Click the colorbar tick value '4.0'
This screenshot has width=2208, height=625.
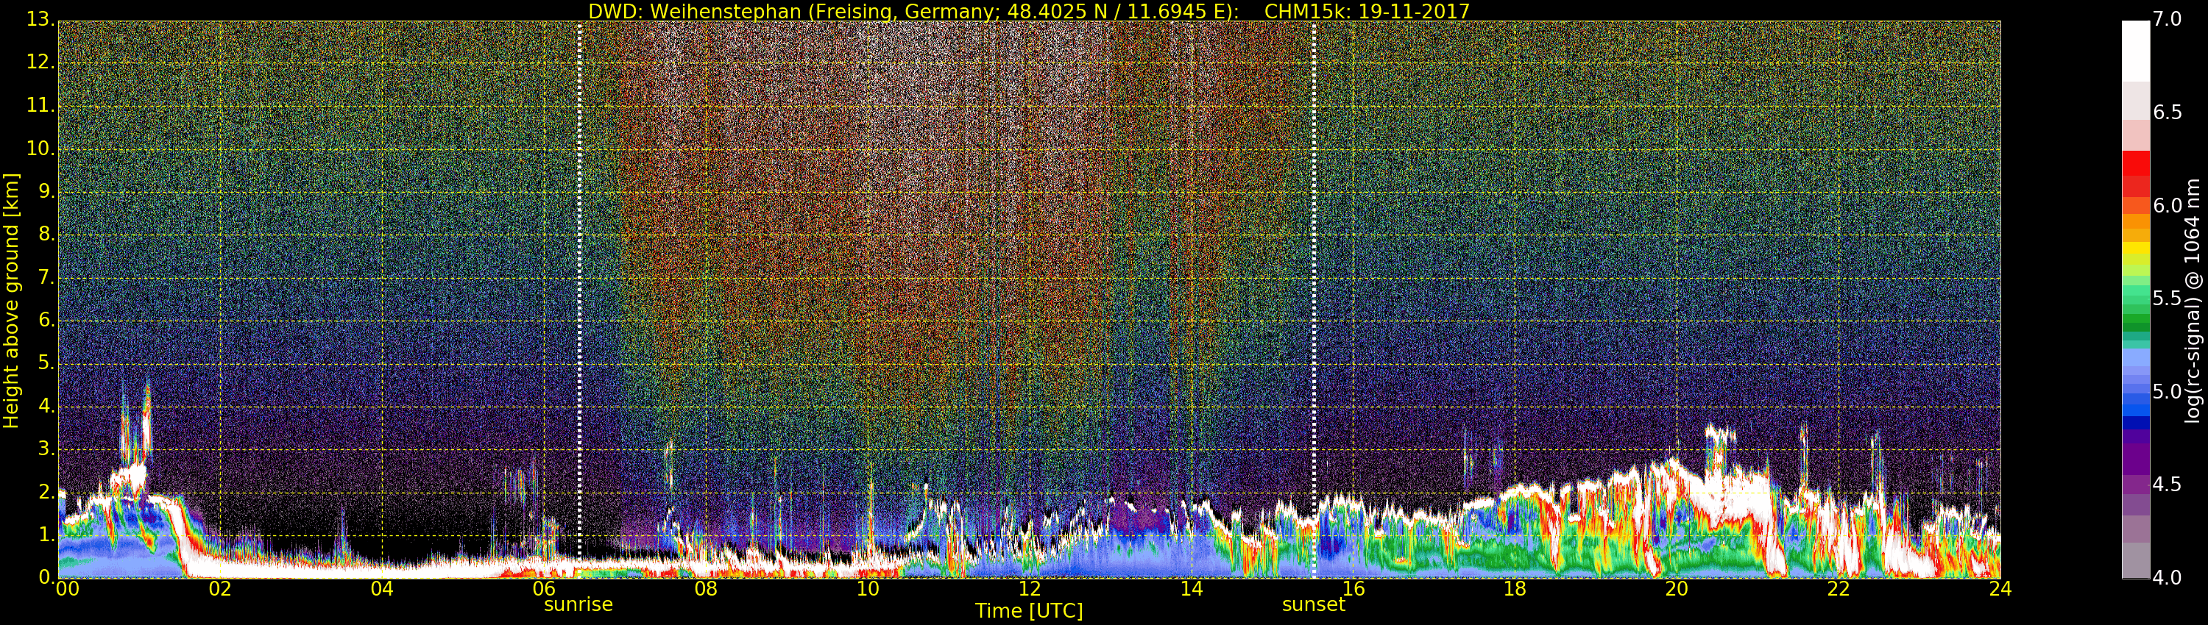pos(2168,578)
